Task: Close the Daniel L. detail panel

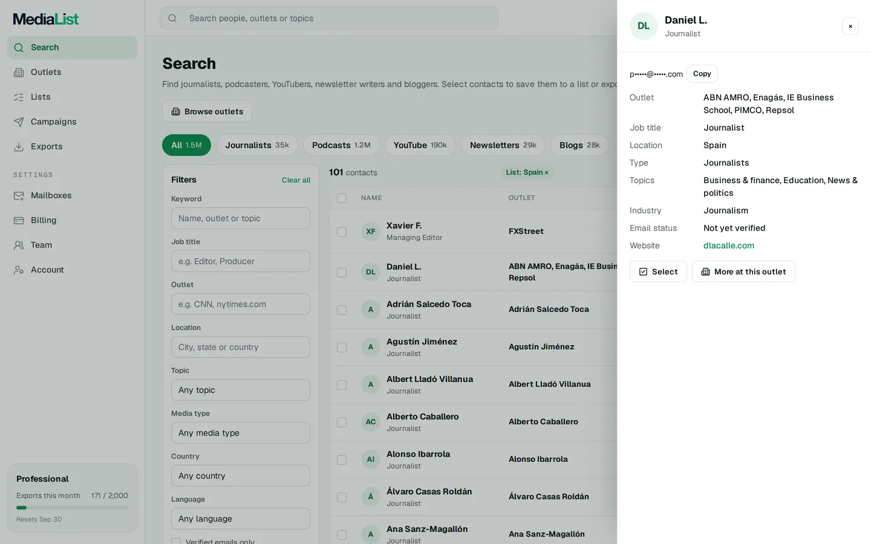Action: point(850,26)
